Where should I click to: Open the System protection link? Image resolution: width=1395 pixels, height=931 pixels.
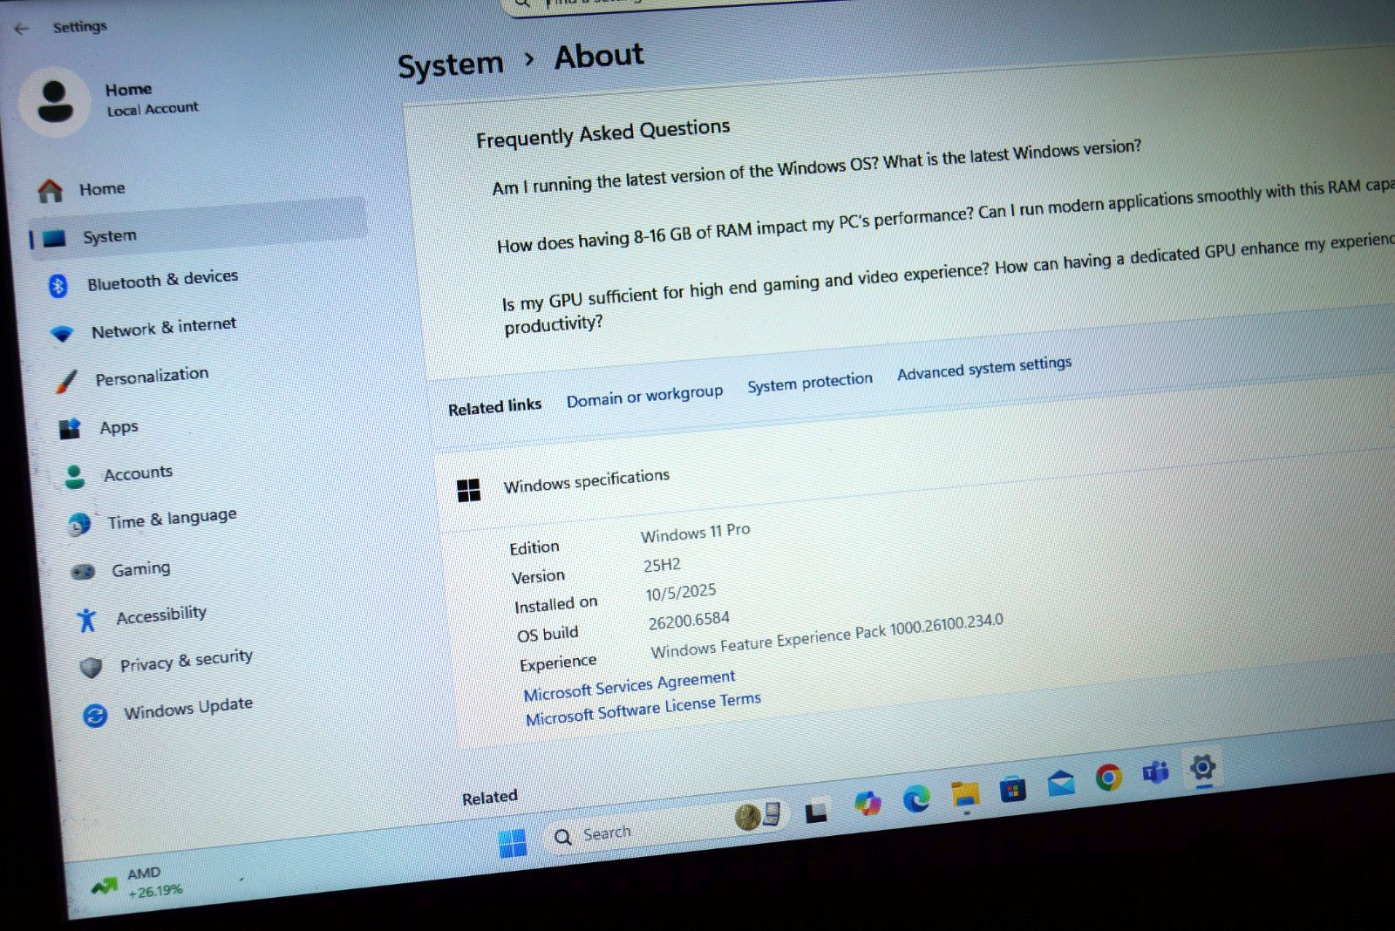810,382
